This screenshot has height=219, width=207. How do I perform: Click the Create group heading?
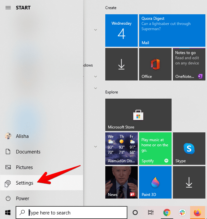111,8
